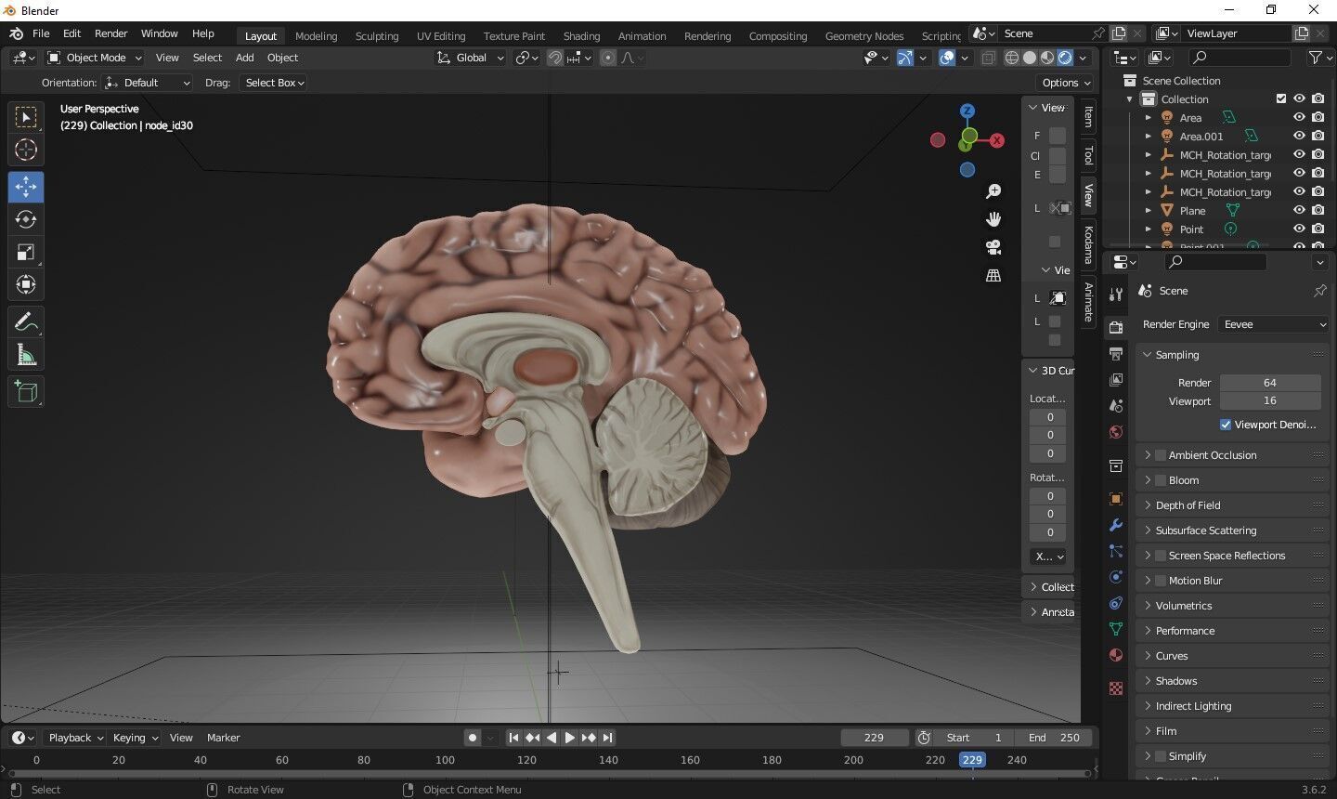Select the Add Cube tool

point(26,392)
